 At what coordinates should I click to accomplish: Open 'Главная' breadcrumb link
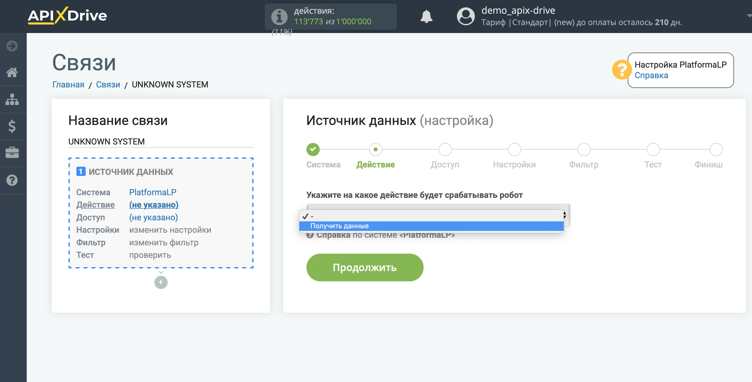tap(68, 85)
